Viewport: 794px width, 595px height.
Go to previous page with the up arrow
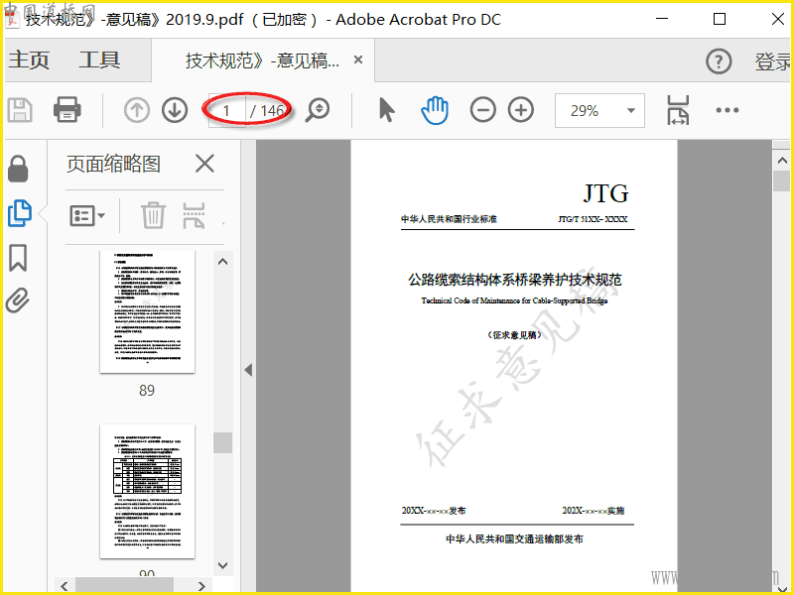pyautogui.click(x=137, y=110)
